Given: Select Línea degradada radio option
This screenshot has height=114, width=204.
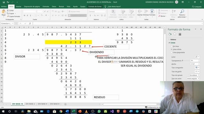Looking at the screenshot, I should click(171, 53).
